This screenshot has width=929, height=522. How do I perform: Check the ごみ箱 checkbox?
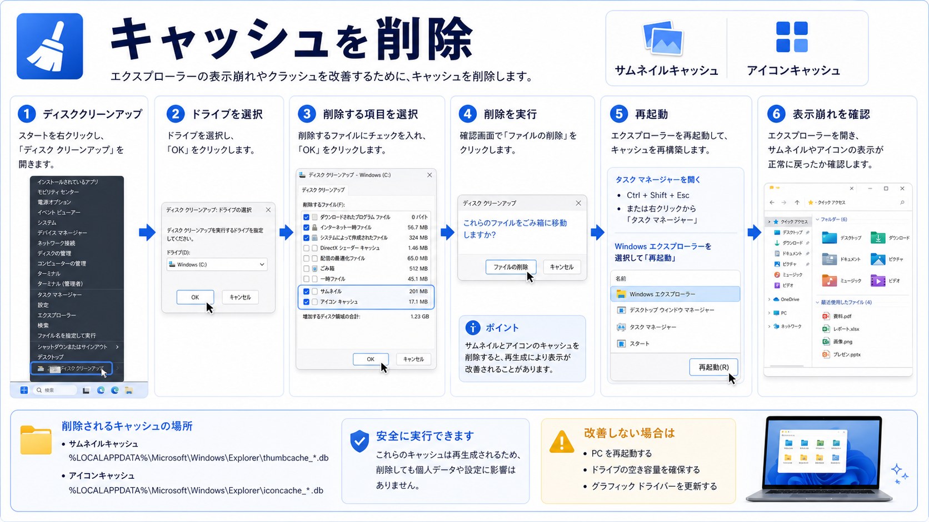306,268
